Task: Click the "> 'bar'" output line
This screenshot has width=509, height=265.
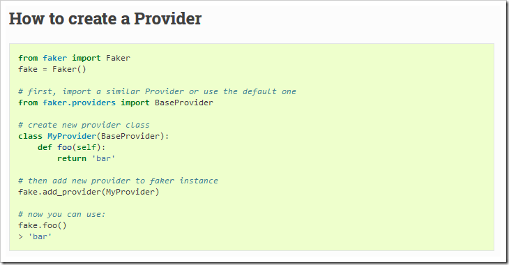Action: point(35,236)
